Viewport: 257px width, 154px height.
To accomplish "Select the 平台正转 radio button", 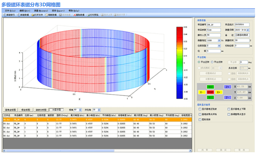I will 199,62.
